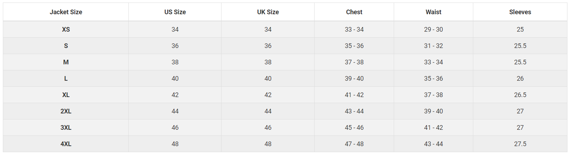
Task: Click the Jacket Size column header
Action: coord(66,12)
